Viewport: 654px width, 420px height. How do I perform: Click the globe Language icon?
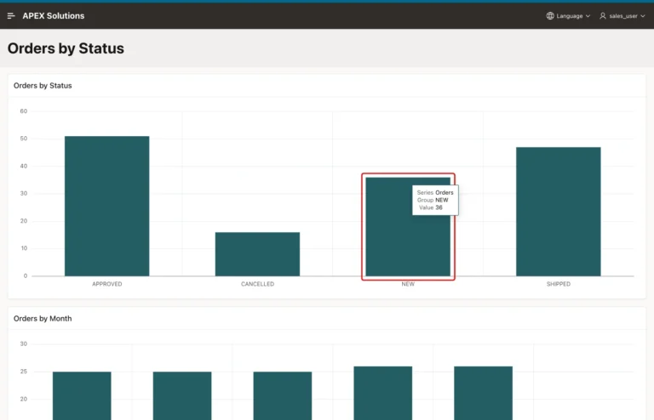[550, 16]
